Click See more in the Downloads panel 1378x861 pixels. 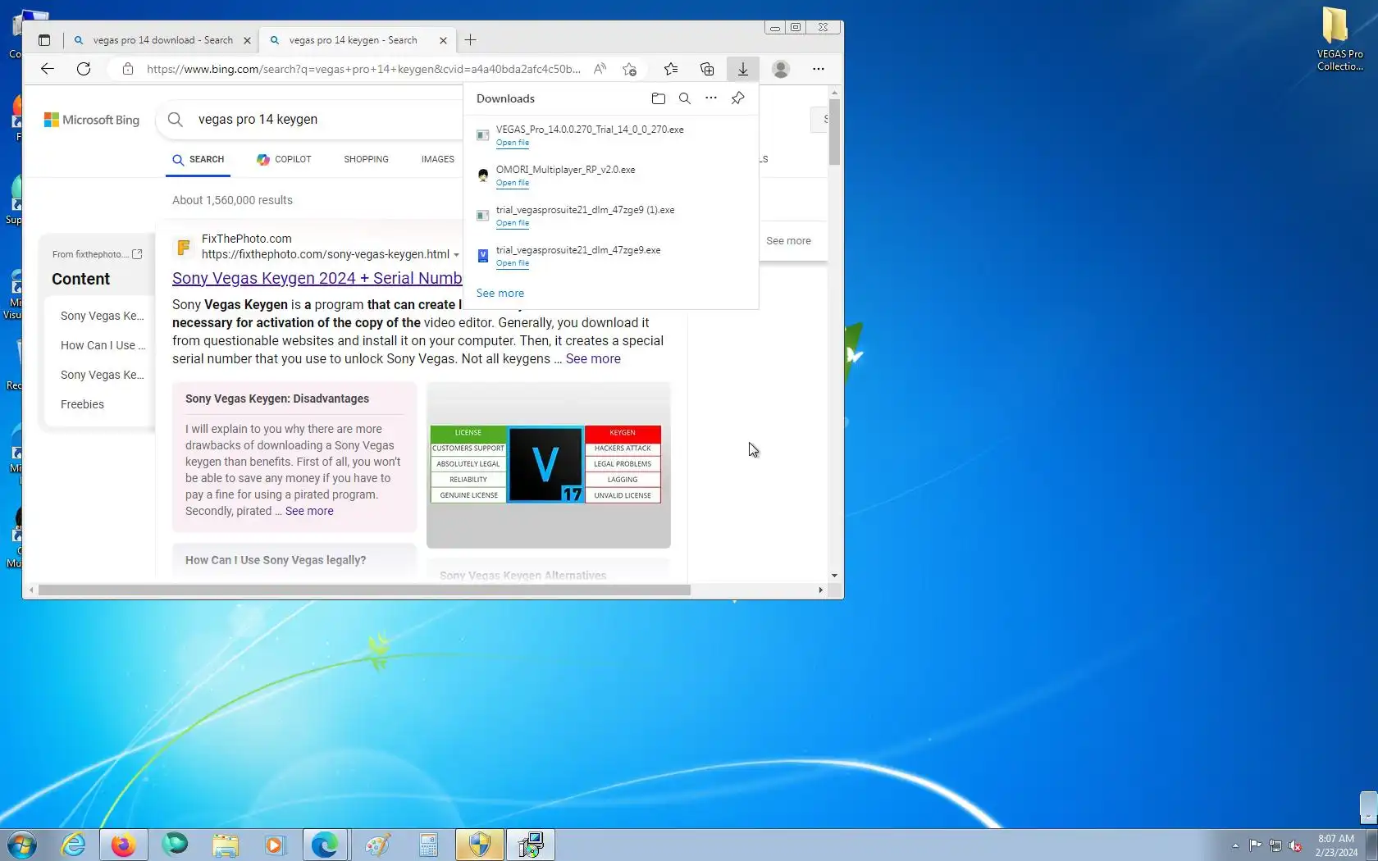500,294
